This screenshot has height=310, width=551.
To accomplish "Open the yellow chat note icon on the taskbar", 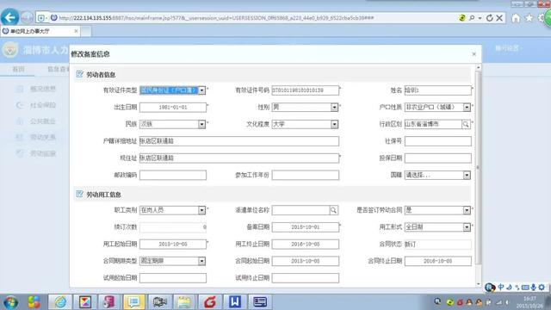I will tap(133, 302).
